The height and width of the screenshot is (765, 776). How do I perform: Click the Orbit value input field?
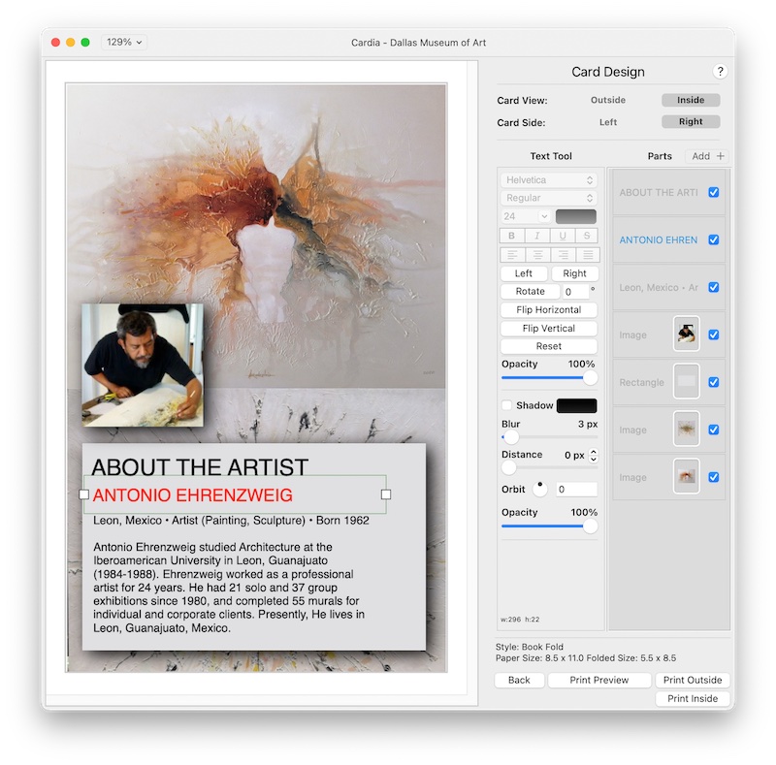coord(576,489)
